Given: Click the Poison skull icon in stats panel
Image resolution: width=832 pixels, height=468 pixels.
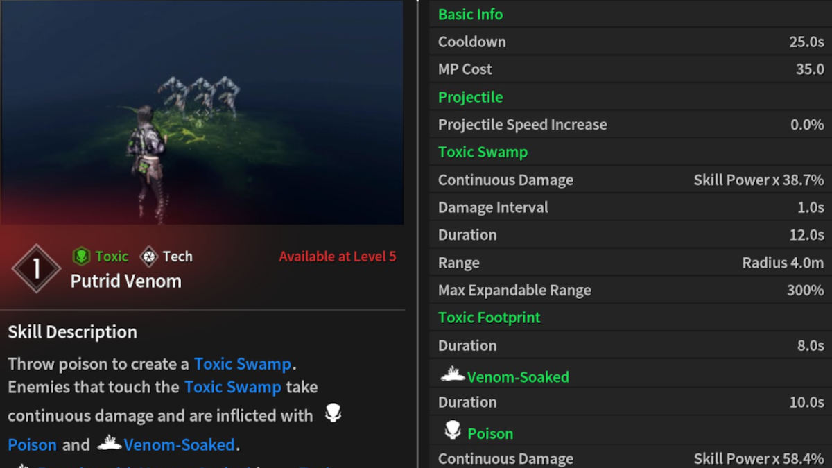Looking at the screenshot, I should [x=453, y=431].
